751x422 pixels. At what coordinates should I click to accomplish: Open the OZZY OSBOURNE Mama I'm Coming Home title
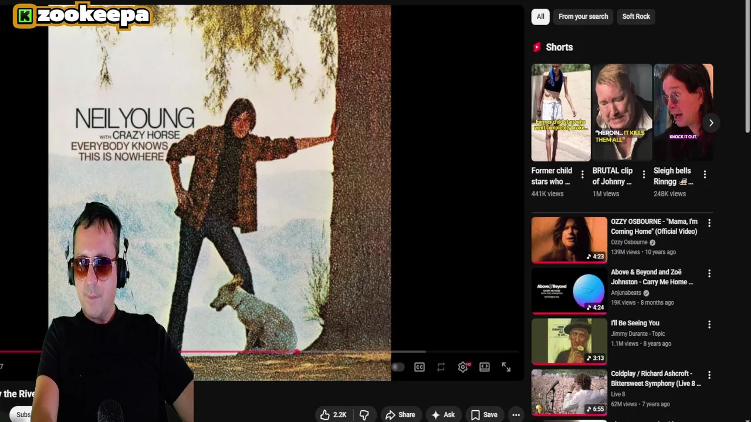654,226
